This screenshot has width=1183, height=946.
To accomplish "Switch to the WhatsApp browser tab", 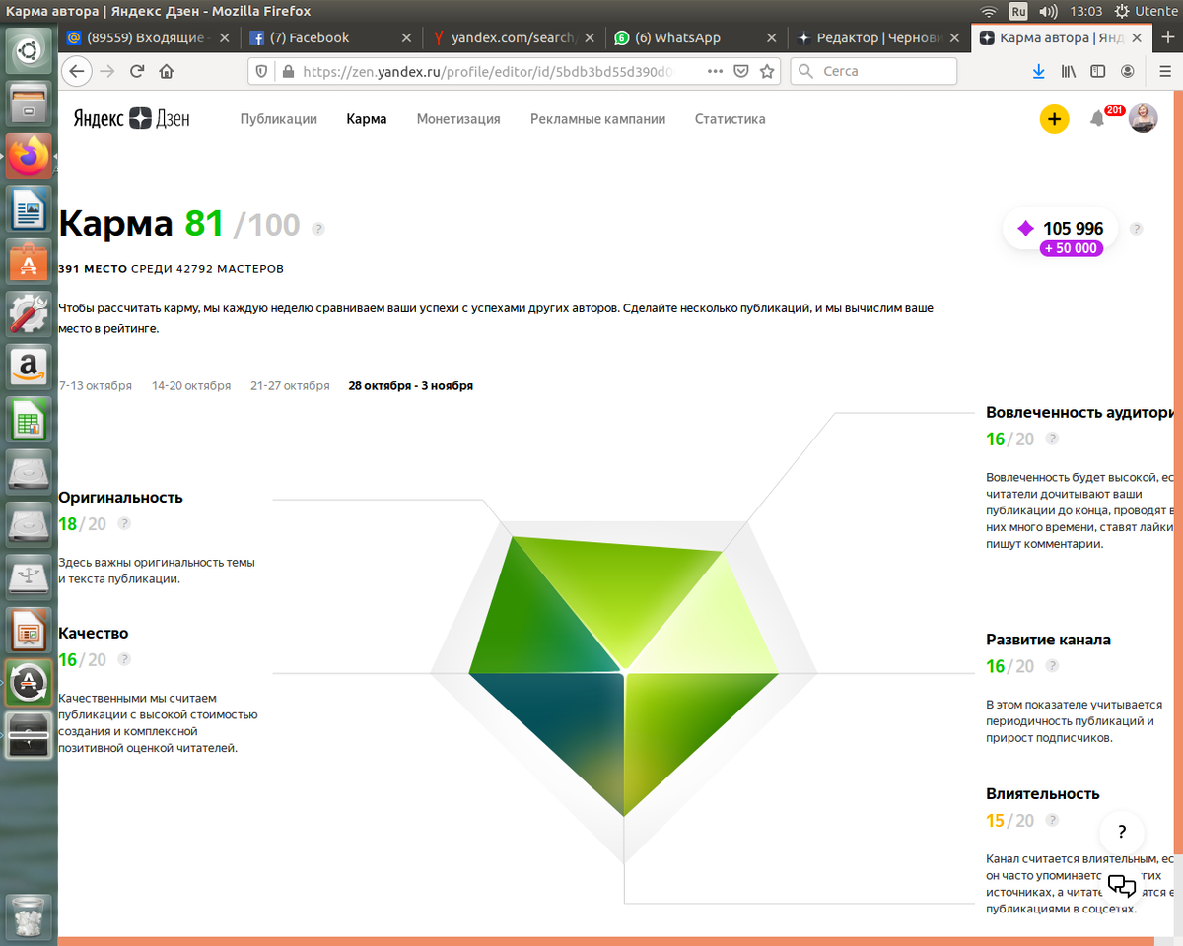I will tap(698, 37).
